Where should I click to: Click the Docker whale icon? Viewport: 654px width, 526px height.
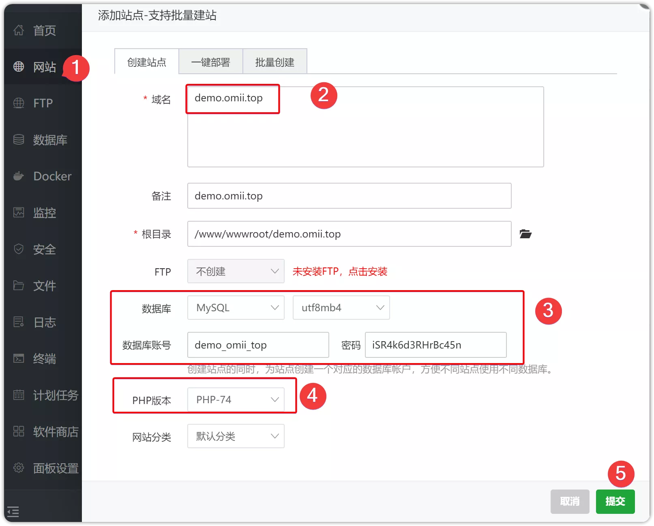click(x=19, y=176)
